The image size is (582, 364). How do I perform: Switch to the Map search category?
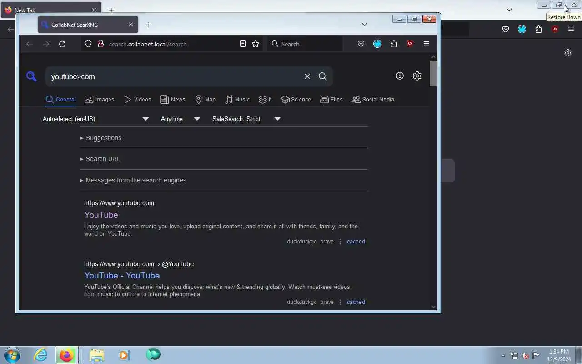(205, 100)
